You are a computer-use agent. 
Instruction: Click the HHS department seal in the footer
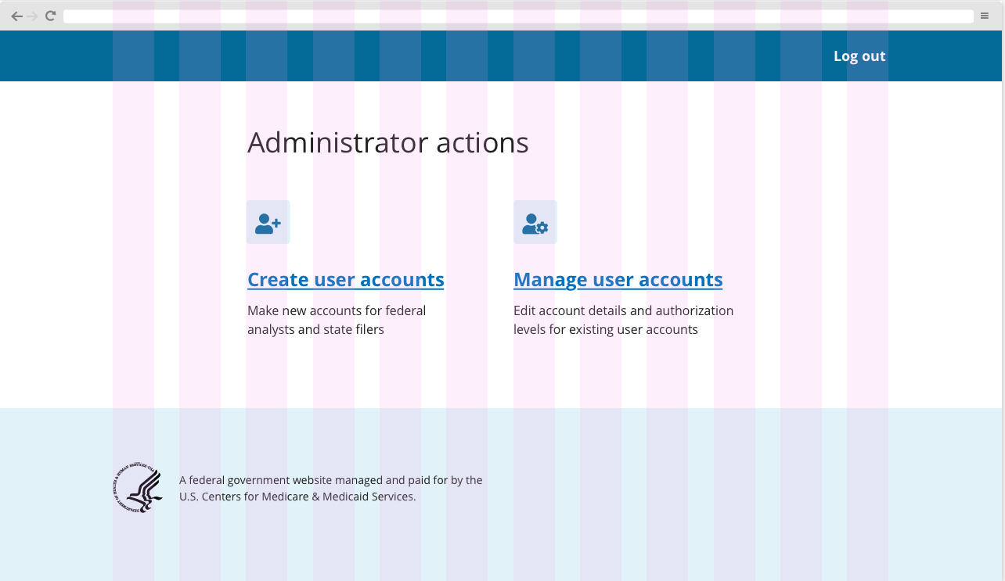tap(138, 487)
